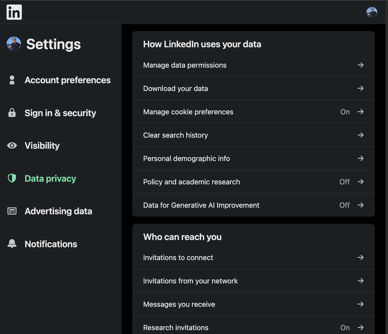Click the Sign in & security lock icon
388x334 pixels.
12,113
